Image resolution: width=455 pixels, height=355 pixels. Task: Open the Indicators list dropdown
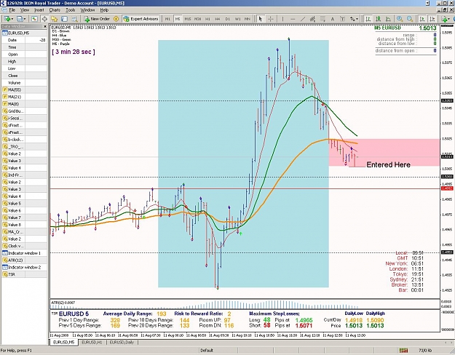pyautogui.click(x=445, y=19)
